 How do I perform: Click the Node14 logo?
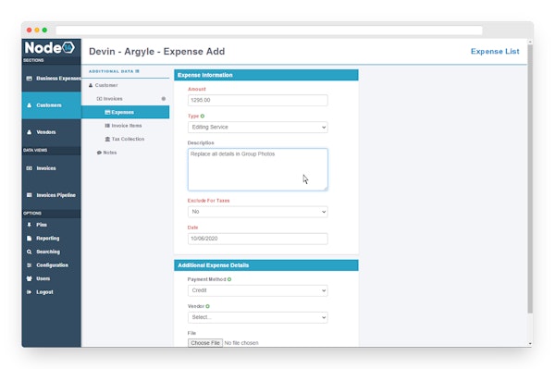pos(50,48)
